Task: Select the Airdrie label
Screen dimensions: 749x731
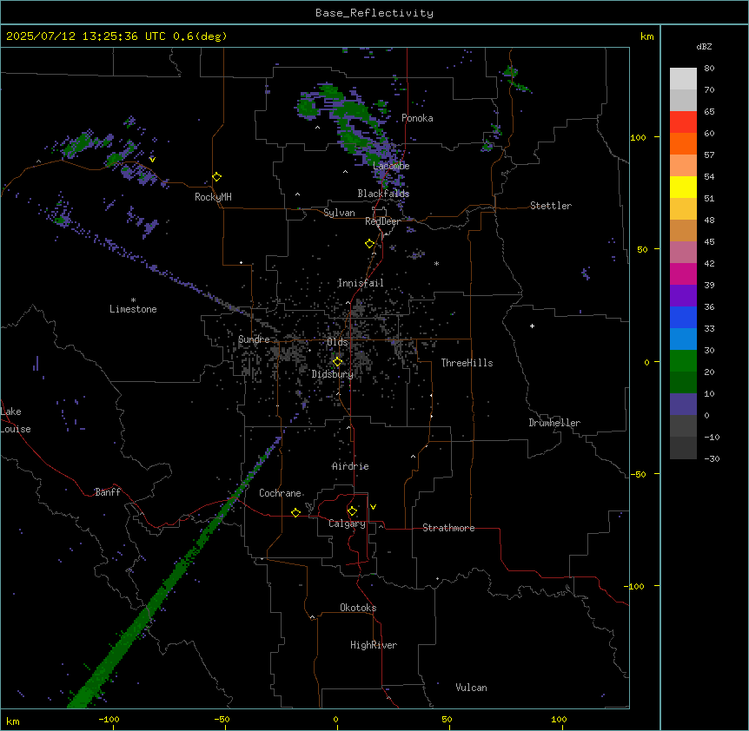Action: click(350, 466)
